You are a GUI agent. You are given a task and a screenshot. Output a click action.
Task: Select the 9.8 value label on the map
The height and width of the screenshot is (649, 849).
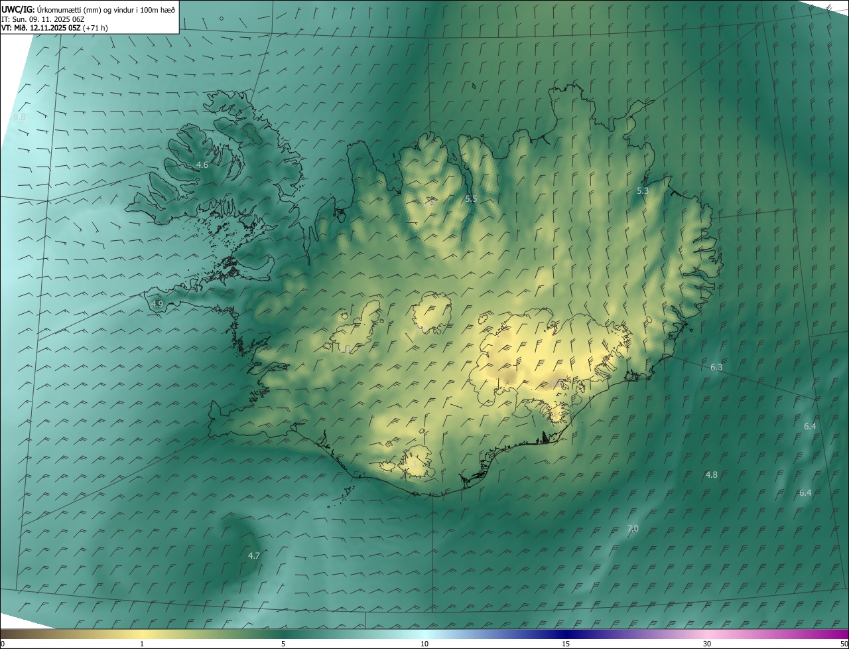19,117
